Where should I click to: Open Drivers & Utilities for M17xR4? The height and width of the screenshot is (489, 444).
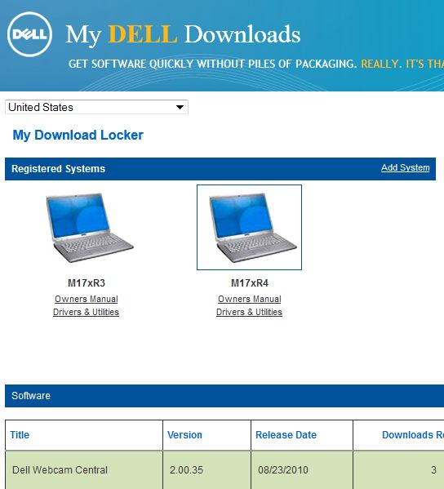249,312
